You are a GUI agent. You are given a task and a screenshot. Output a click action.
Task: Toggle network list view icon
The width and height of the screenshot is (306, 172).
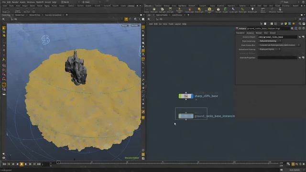[x=272, y=24]
